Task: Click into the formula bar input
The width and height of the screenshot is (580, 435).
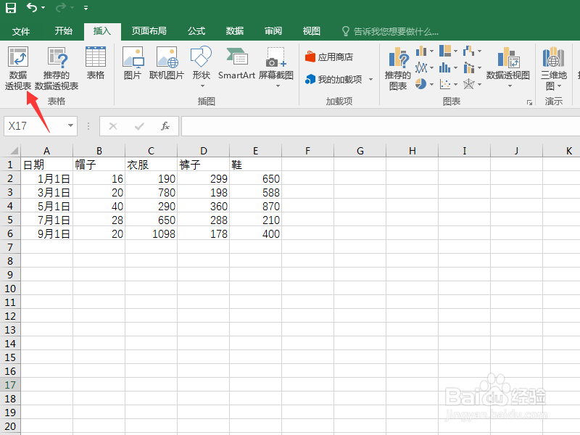Action: (381, 126)
